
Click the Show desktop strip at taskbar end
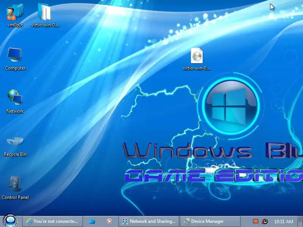point(300,221)
